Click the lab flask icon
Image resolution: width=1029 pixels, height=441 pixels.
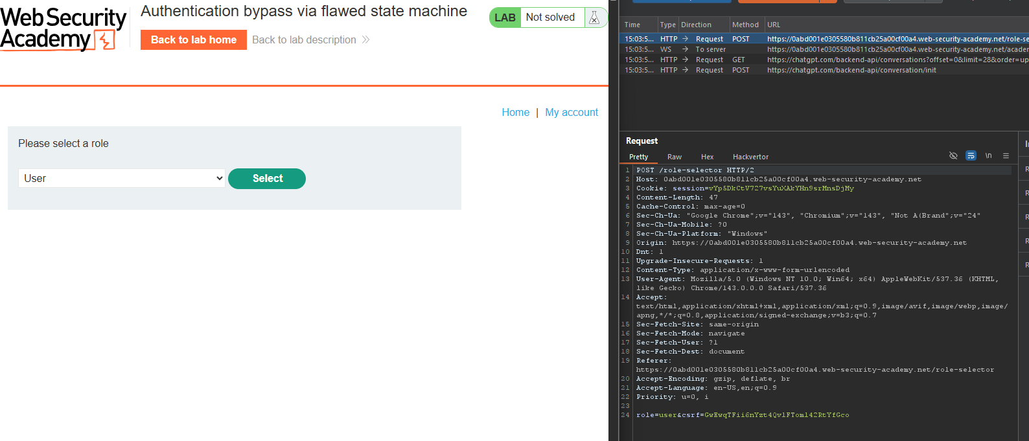pyautogui.click(x=594, y=17)
